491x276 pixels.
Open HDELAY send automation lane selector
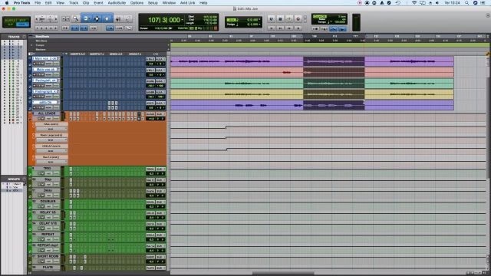tap(51, 151)
